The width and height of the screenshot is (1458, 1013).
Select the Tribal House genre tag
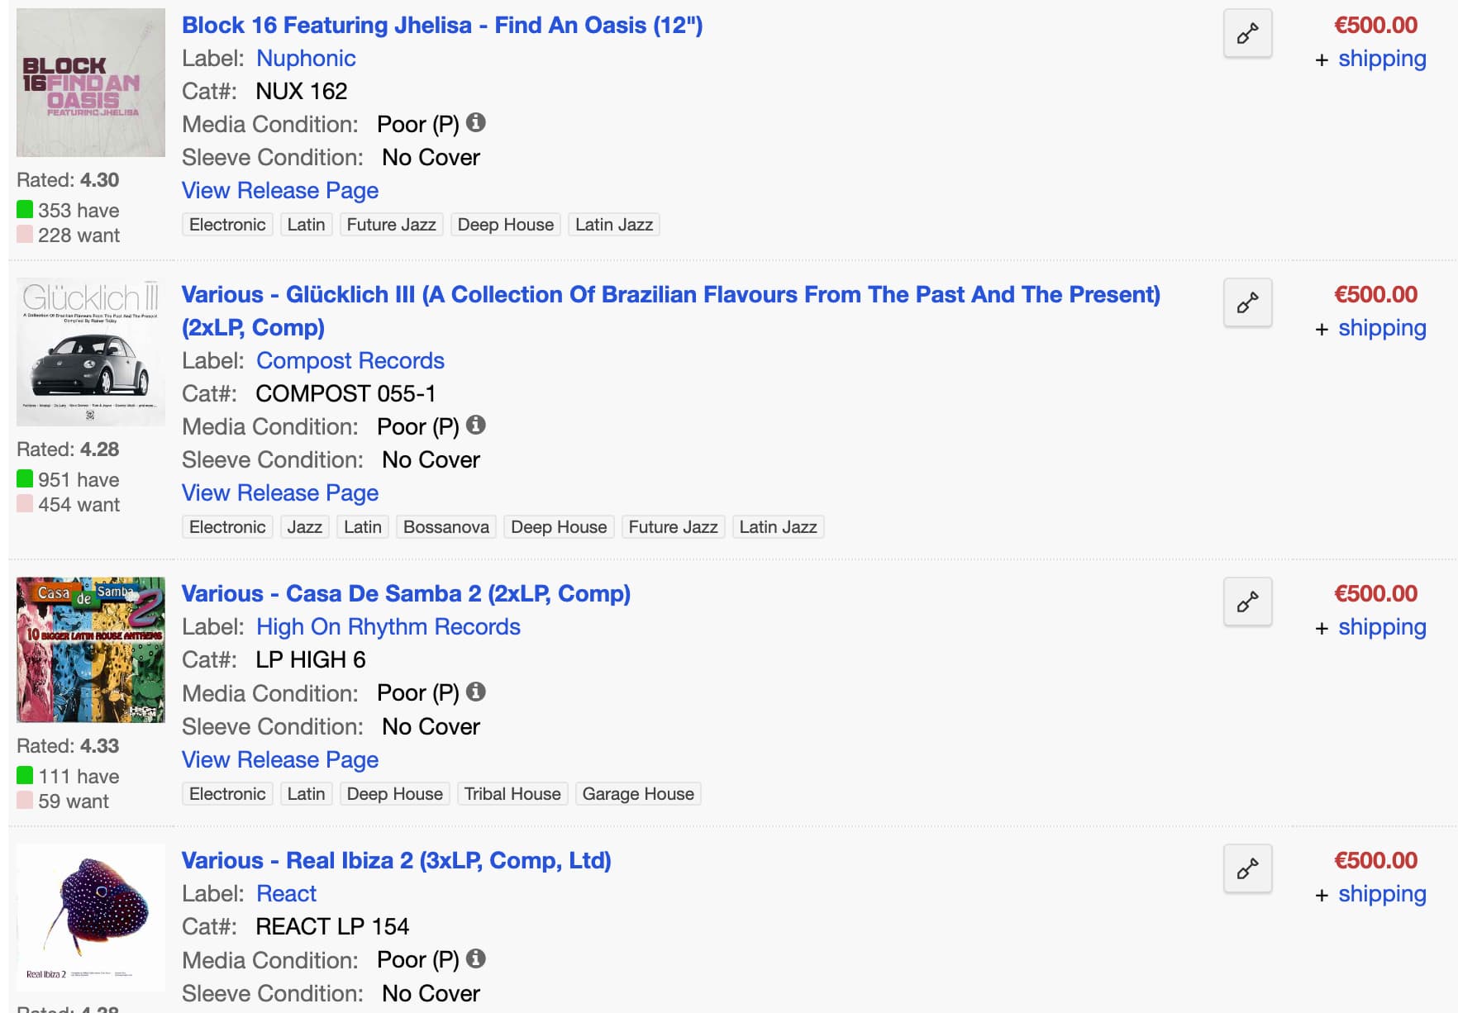point(512,794)
